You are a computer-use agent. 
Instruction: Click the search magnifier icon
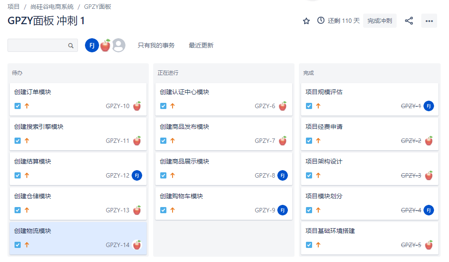71,45
